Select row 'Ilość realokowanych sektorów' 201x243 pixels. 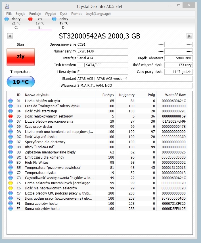[97, 116]
